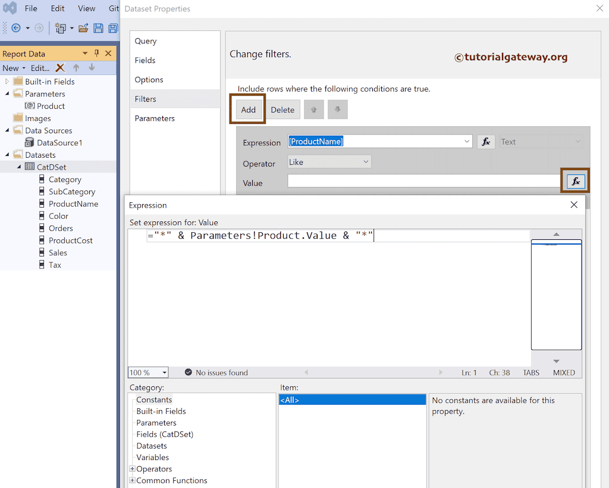This screenshot has height=488, width=609.
Task: Click the New Project toolbar icon
Action: (x=60, y=28)
